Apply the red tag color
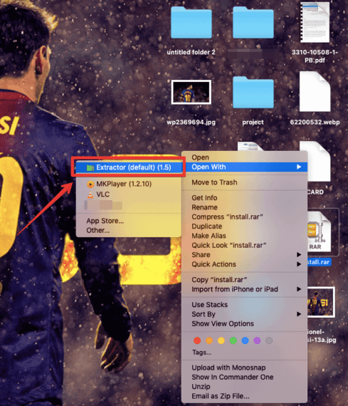 pos(197,340)
